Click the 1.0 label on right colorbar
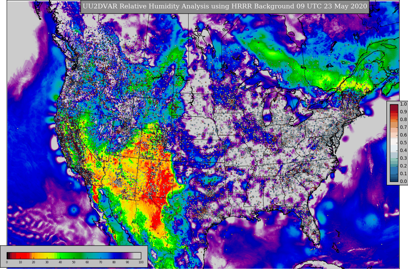The width and height of the screenshot is (408, 269). pyautogui.click(x=403, y=104)
